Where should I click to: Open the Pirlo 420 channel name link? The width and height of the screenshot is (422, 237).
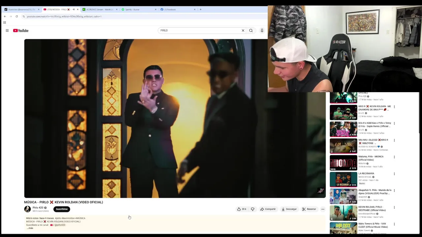38,208
